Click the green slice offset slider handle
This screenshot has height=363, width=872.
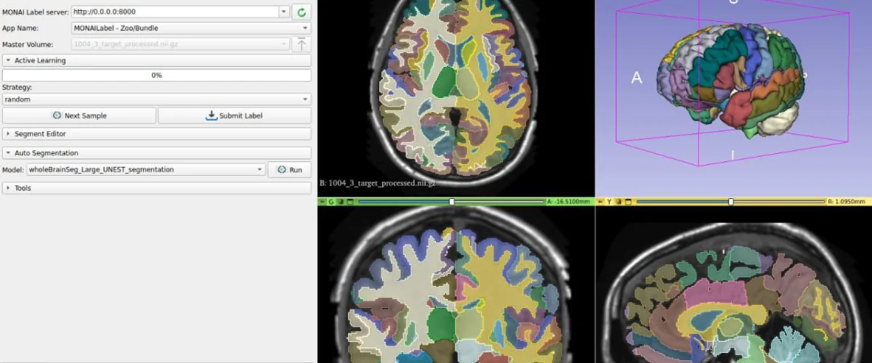(x=452, y=202)
